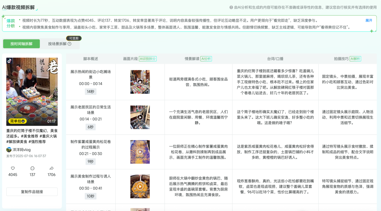Click the 137 comments count
Screen dimensions: 381x211
click(x=32, y=175)
